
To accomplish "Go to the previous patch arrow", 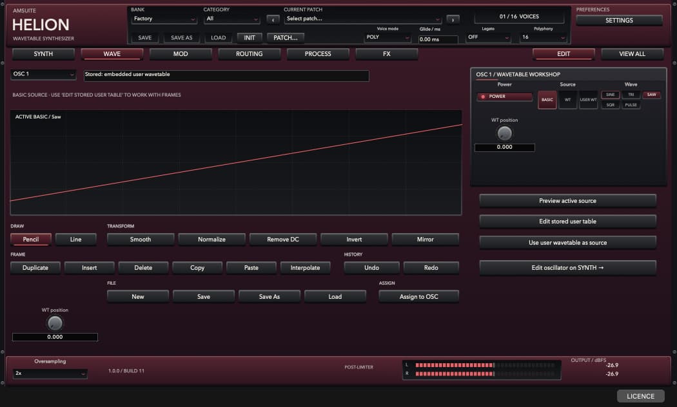I will click(x=273, y=19).
